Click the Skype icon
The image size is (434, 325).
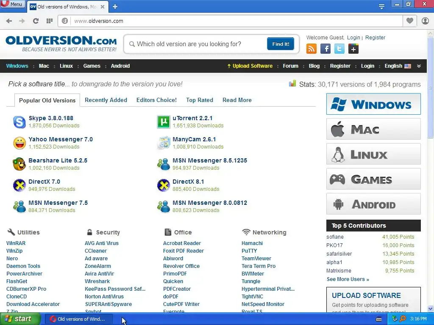[x=19, y=122]
